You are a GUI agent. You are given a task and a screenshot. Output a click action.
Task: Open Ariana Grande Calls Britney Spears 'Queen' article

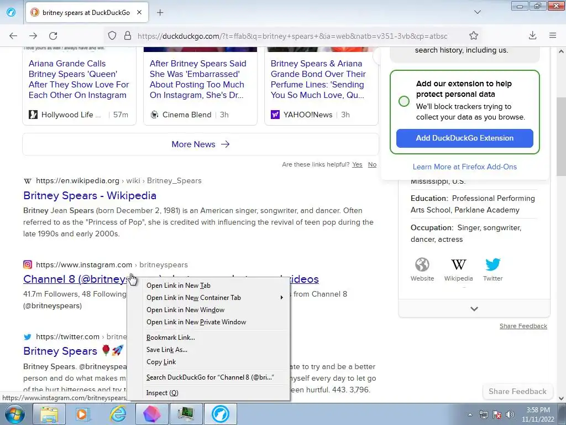pyautogui.click(x=78, y=79)
